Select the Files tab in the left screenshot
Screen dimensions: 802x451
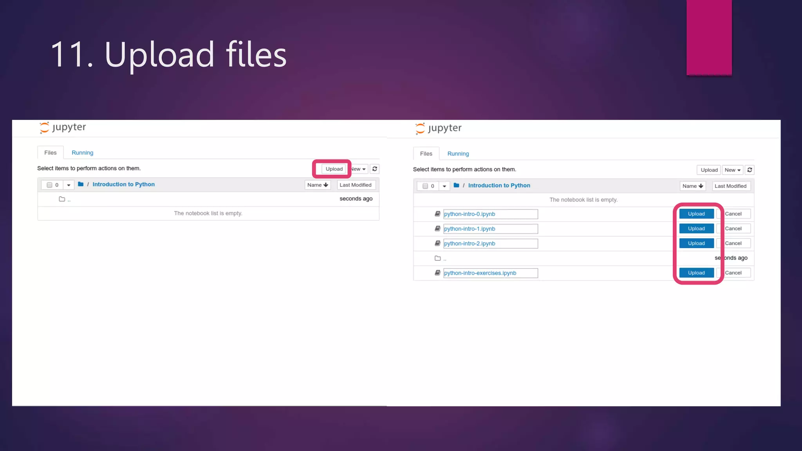click(x=51, y=153)
